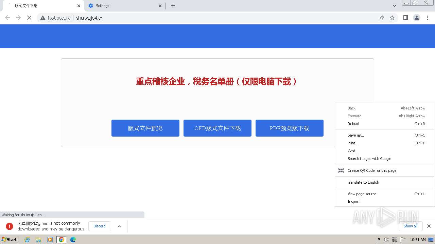The image size is (435, 244).
Task: Click the red download warning icon
Action: 10,226
